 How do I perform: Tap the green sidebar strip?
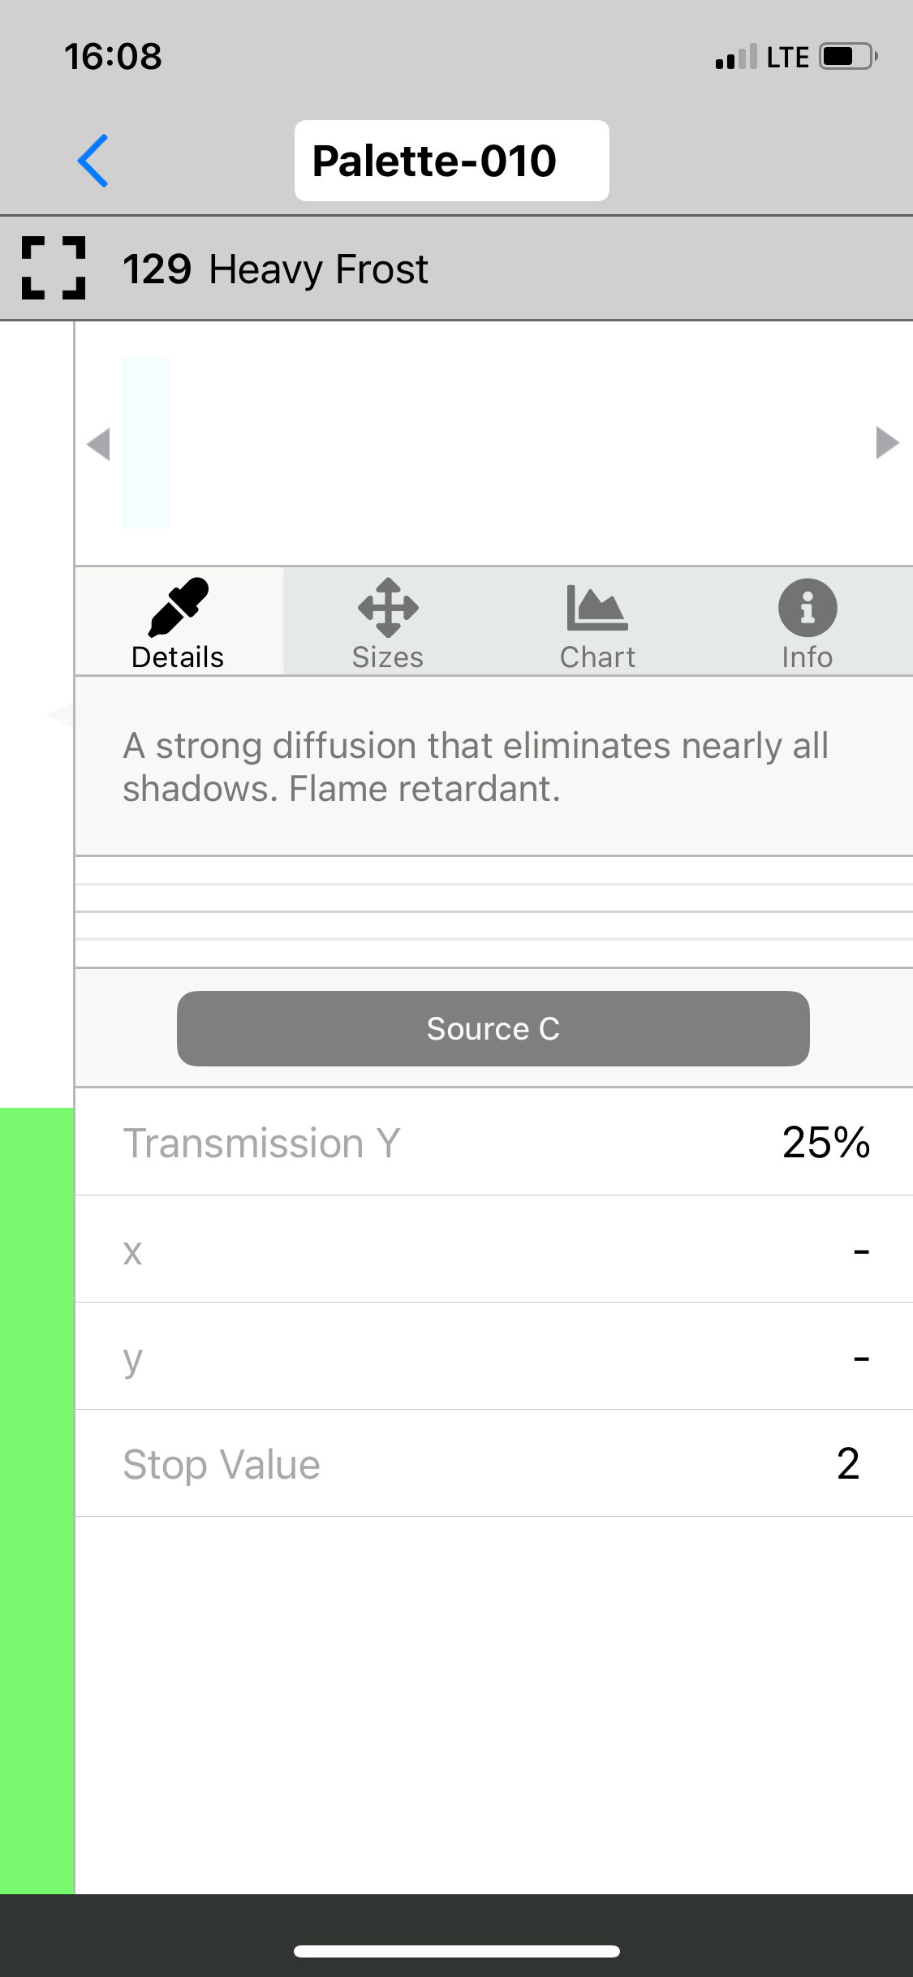pos(37,1500)
